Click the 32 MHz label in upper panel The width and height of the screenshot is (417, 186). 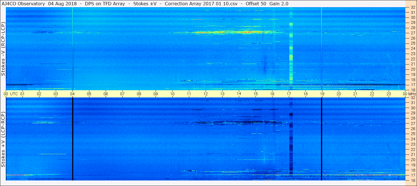(x=413, y=7)
